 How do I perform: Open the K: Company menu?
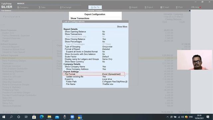23,7
